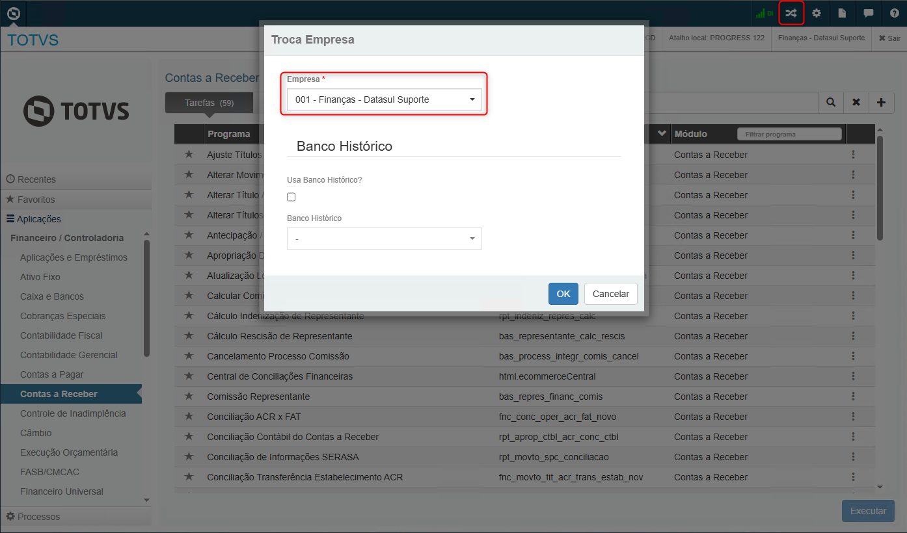Click the help question mark icon
The height and width of the screenshot is (533, 907).
point(894,13)
